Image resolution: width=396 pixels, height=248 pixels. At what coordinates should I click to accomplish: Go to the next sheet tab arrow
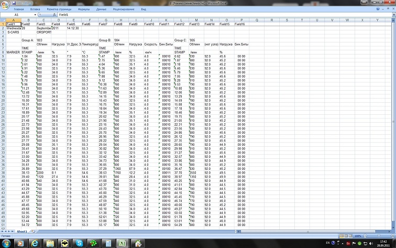click(x=9, y=231)
